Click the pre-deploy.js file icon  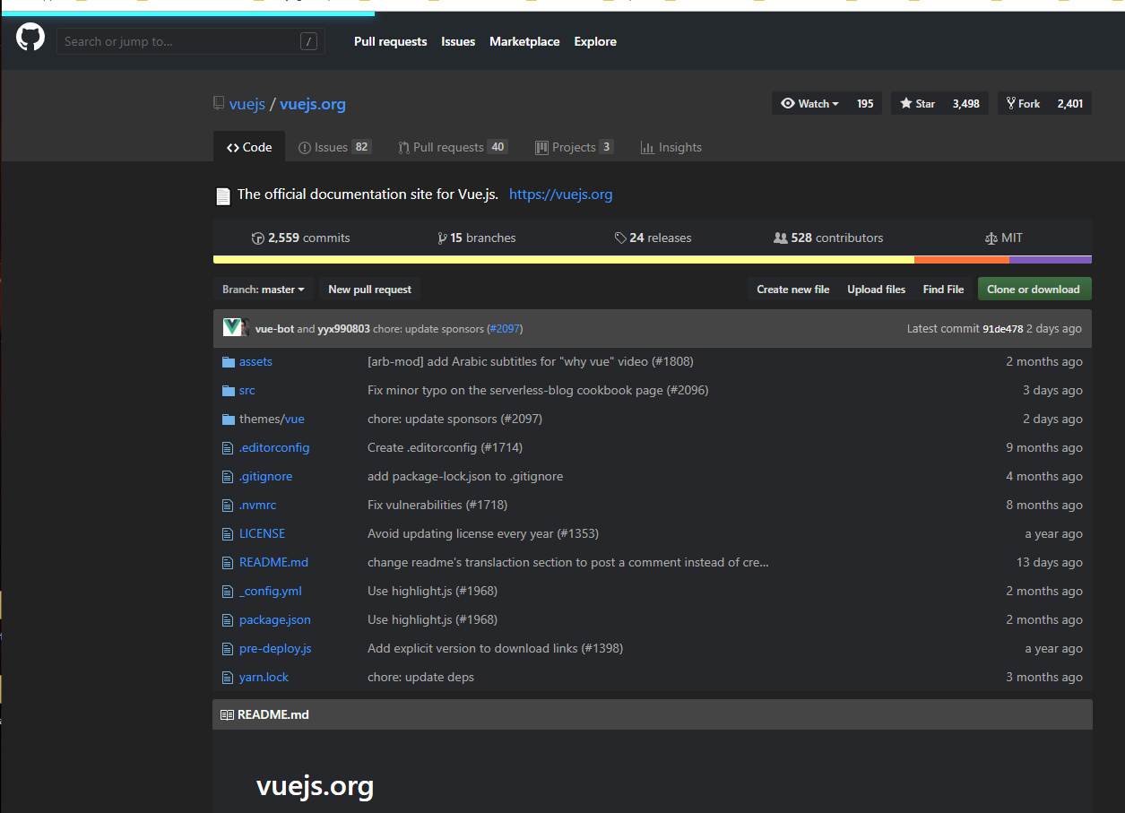tap(228, 649)
